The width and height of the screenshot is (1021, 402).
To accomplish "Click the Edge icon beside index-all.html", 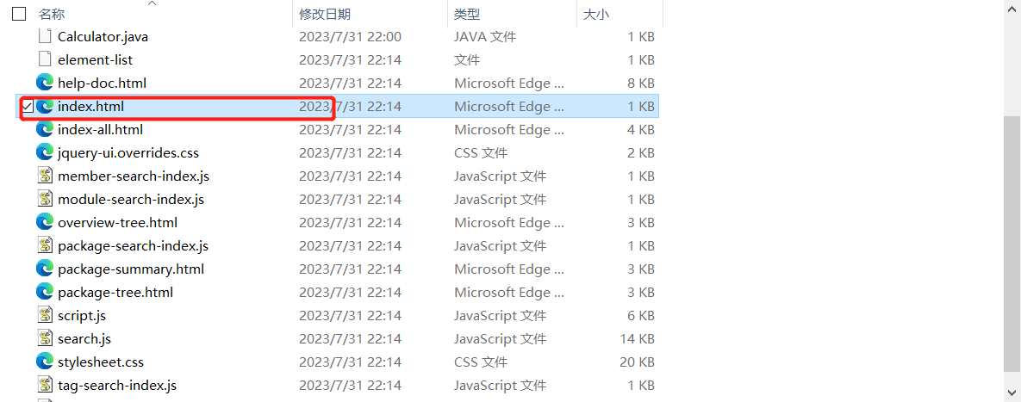I will tap(44, 129).
